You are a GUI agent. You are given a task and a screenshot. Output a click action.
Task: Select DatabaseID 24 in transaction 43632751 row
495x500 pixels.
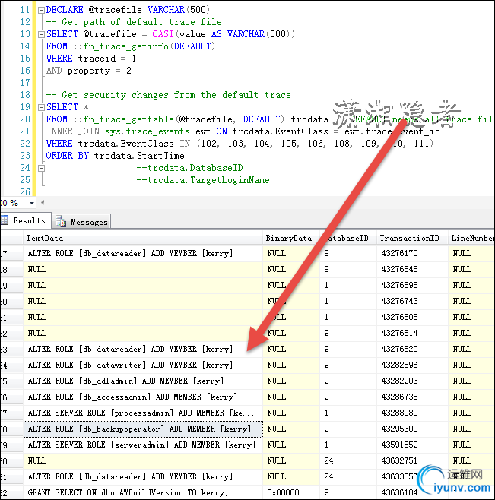click(348, 460)
